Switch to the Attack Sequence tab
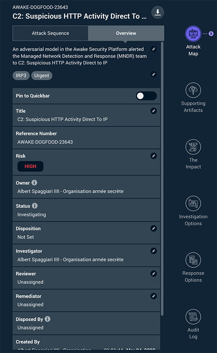217x353 pixels. 50,33
